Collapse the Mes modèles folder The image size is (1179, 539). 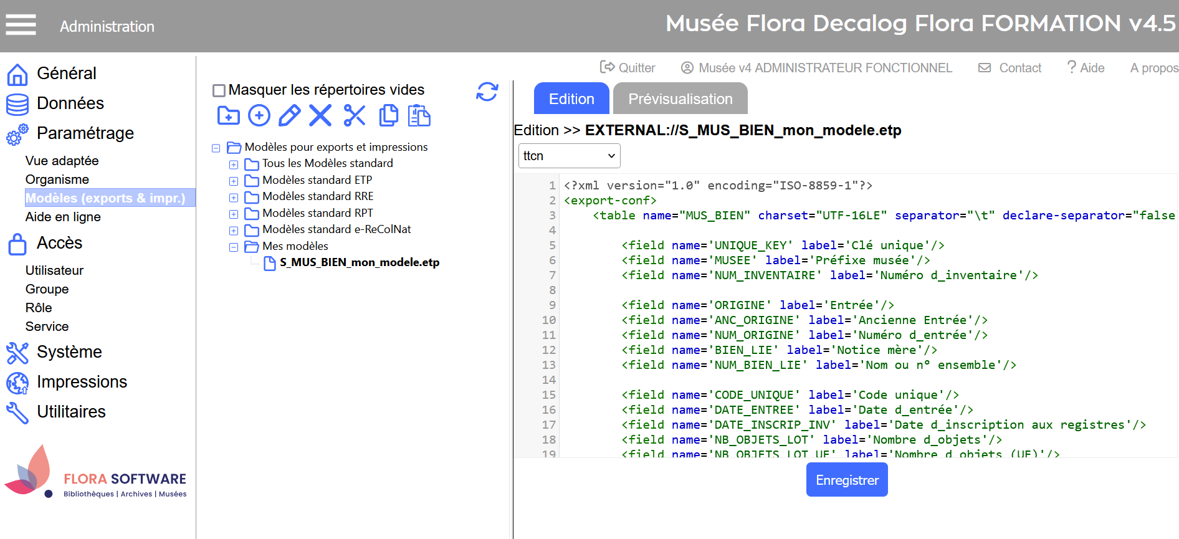point(234,247)
